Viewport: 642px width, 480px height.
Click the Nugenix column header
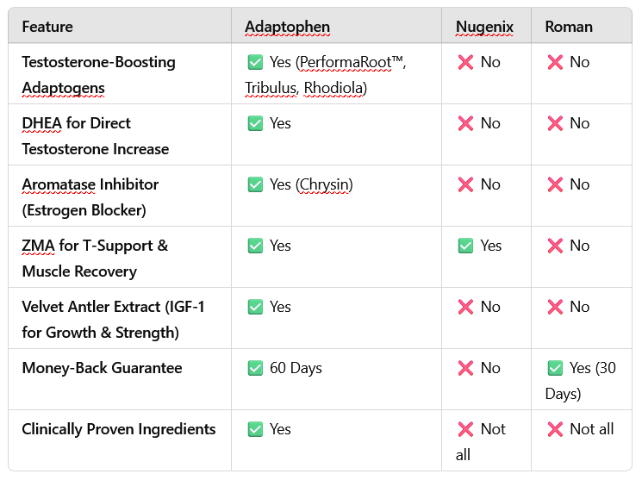click(484, 27)
